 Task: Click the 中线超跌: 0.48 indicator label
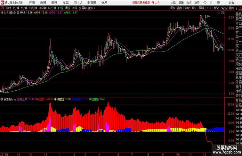(x=97, y=99)
